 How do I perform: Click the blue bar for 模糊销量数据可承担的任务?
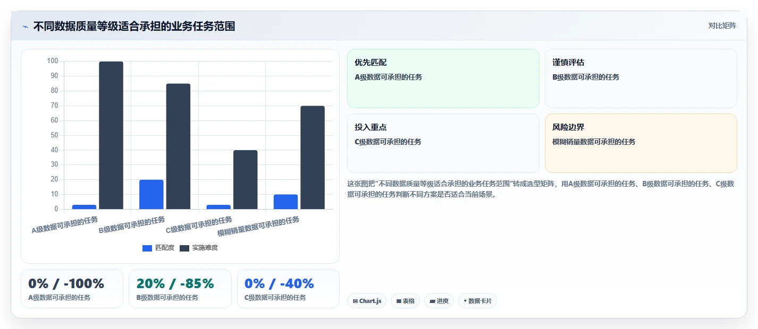pos(285,202)
